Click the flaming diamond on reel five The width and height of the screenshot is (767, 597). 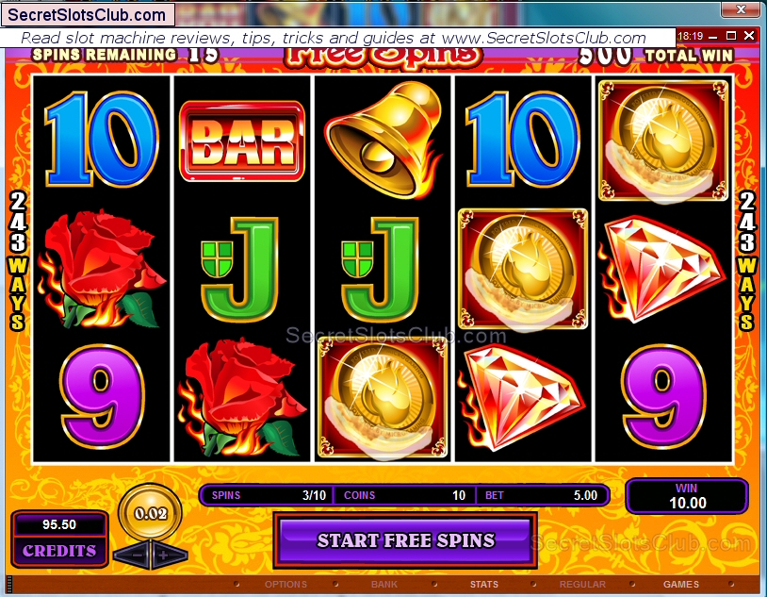(x=661, y=269)
